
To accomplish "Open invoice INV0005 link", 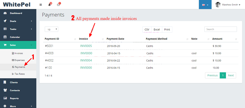I will [86, 46].
